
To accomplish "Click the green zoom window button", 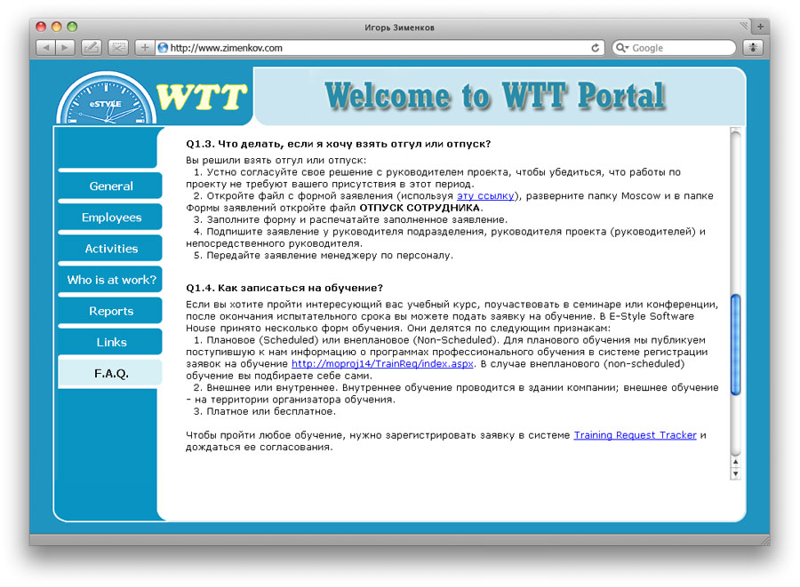I will (72, 27).
